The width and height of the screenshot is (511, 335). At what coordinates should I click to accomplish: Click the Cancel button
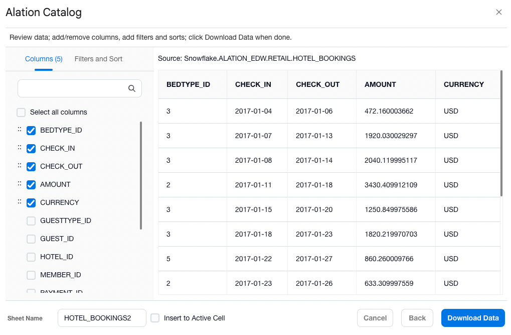coord(375,318)
